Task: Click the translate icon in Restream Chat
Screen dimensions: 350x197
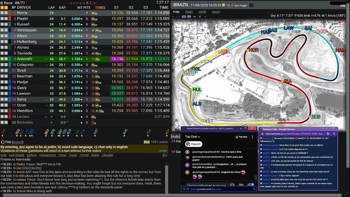Action: [x=328, y=134]
